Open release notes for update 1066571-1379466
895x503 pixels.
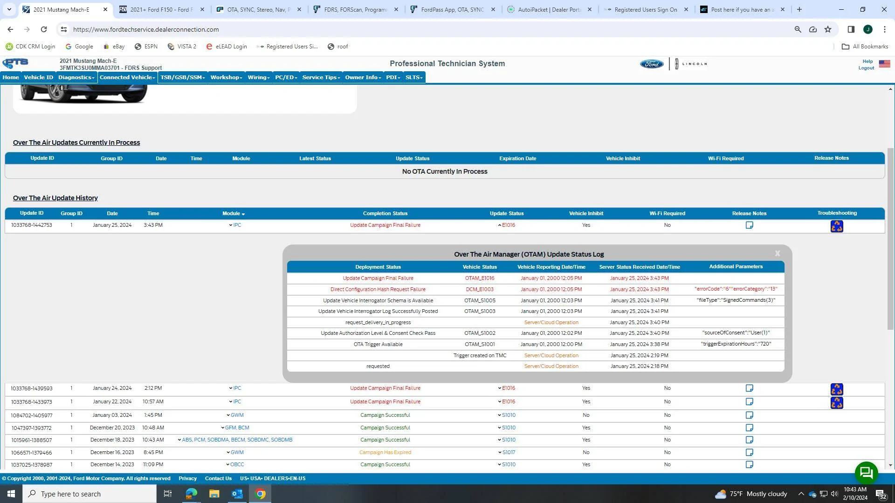pyautogui.click(x=749, y=453)
